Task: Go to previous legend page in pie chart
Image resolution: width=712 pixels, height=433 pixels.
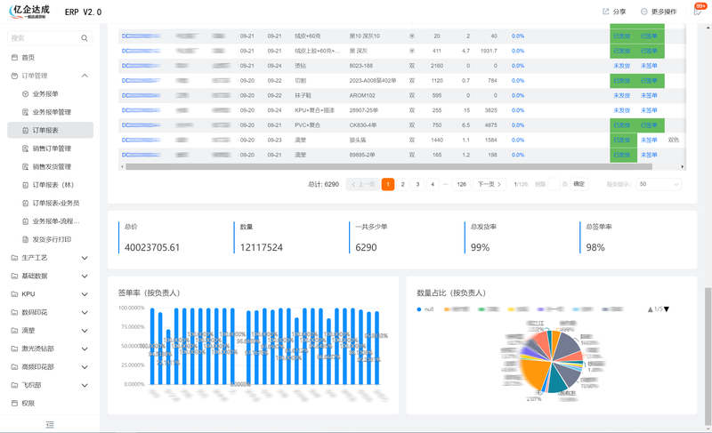Action: [651, 309]
